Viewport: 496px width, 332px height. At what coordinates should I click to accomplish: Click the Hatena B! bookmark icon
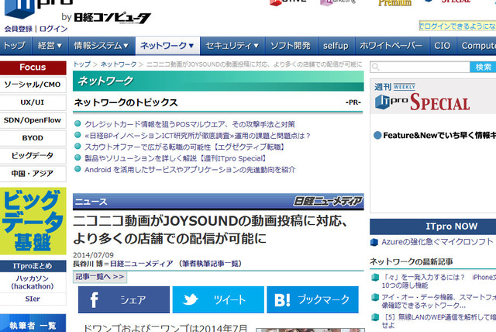click(282, 299)
